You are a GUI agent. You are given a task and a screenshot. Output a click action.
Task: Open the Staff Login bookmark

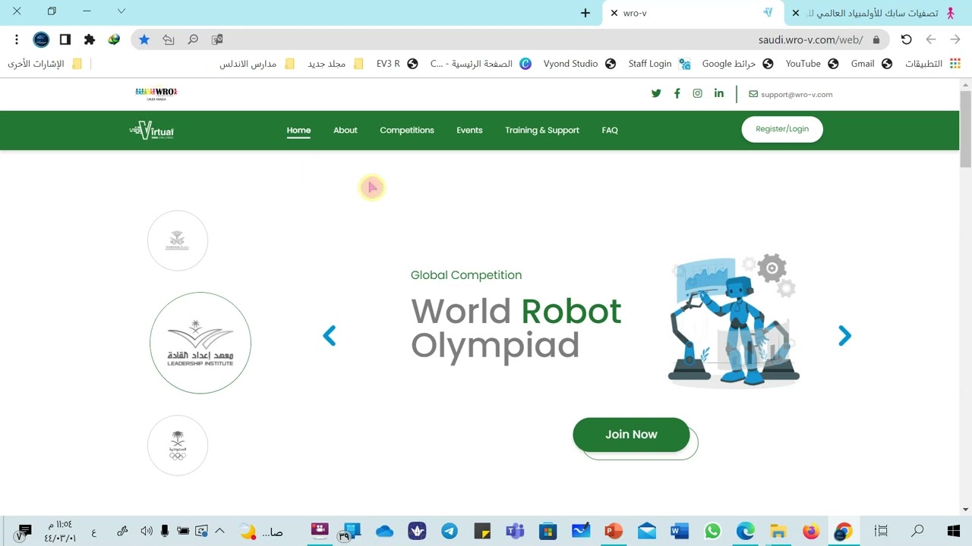coord(659,64)
